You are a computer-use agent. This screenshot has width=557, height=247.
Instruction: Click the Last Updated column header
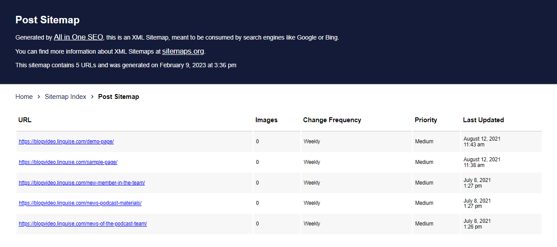(483, 120)
